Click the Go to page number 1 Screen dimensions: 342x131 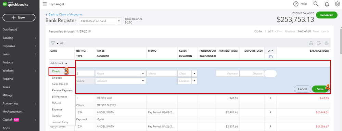click(265, 31)
